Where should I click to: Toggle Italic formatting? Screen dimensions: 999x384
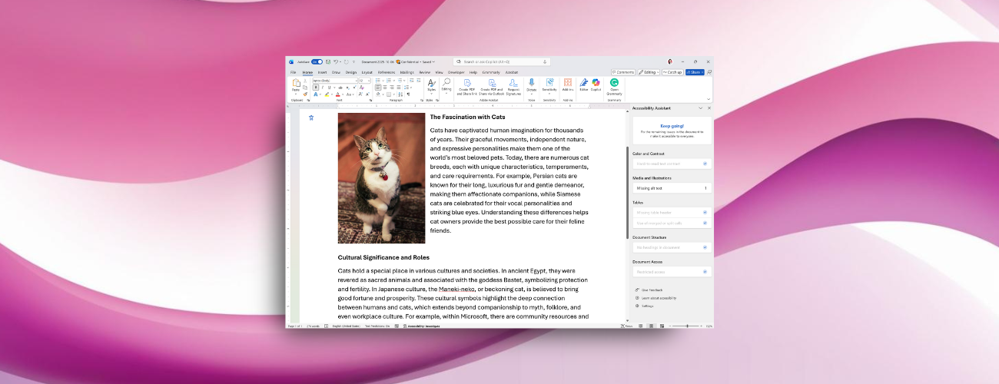pos(323,88)
